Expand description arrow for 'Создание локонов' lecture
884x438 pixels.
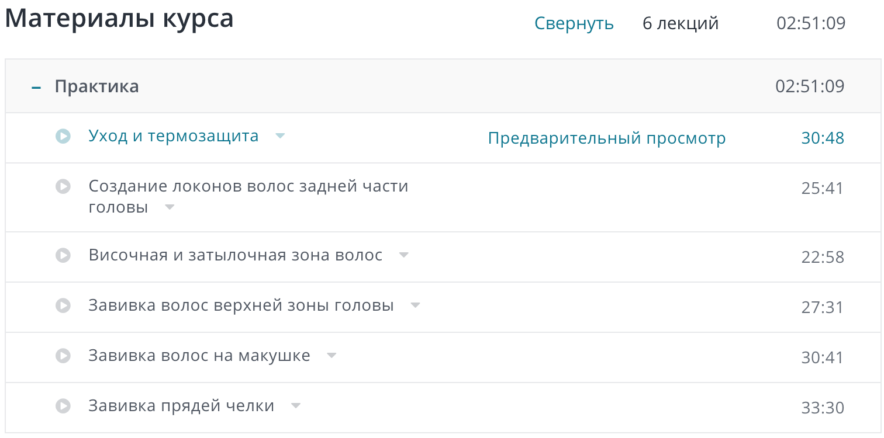click(x=170, y=207)
